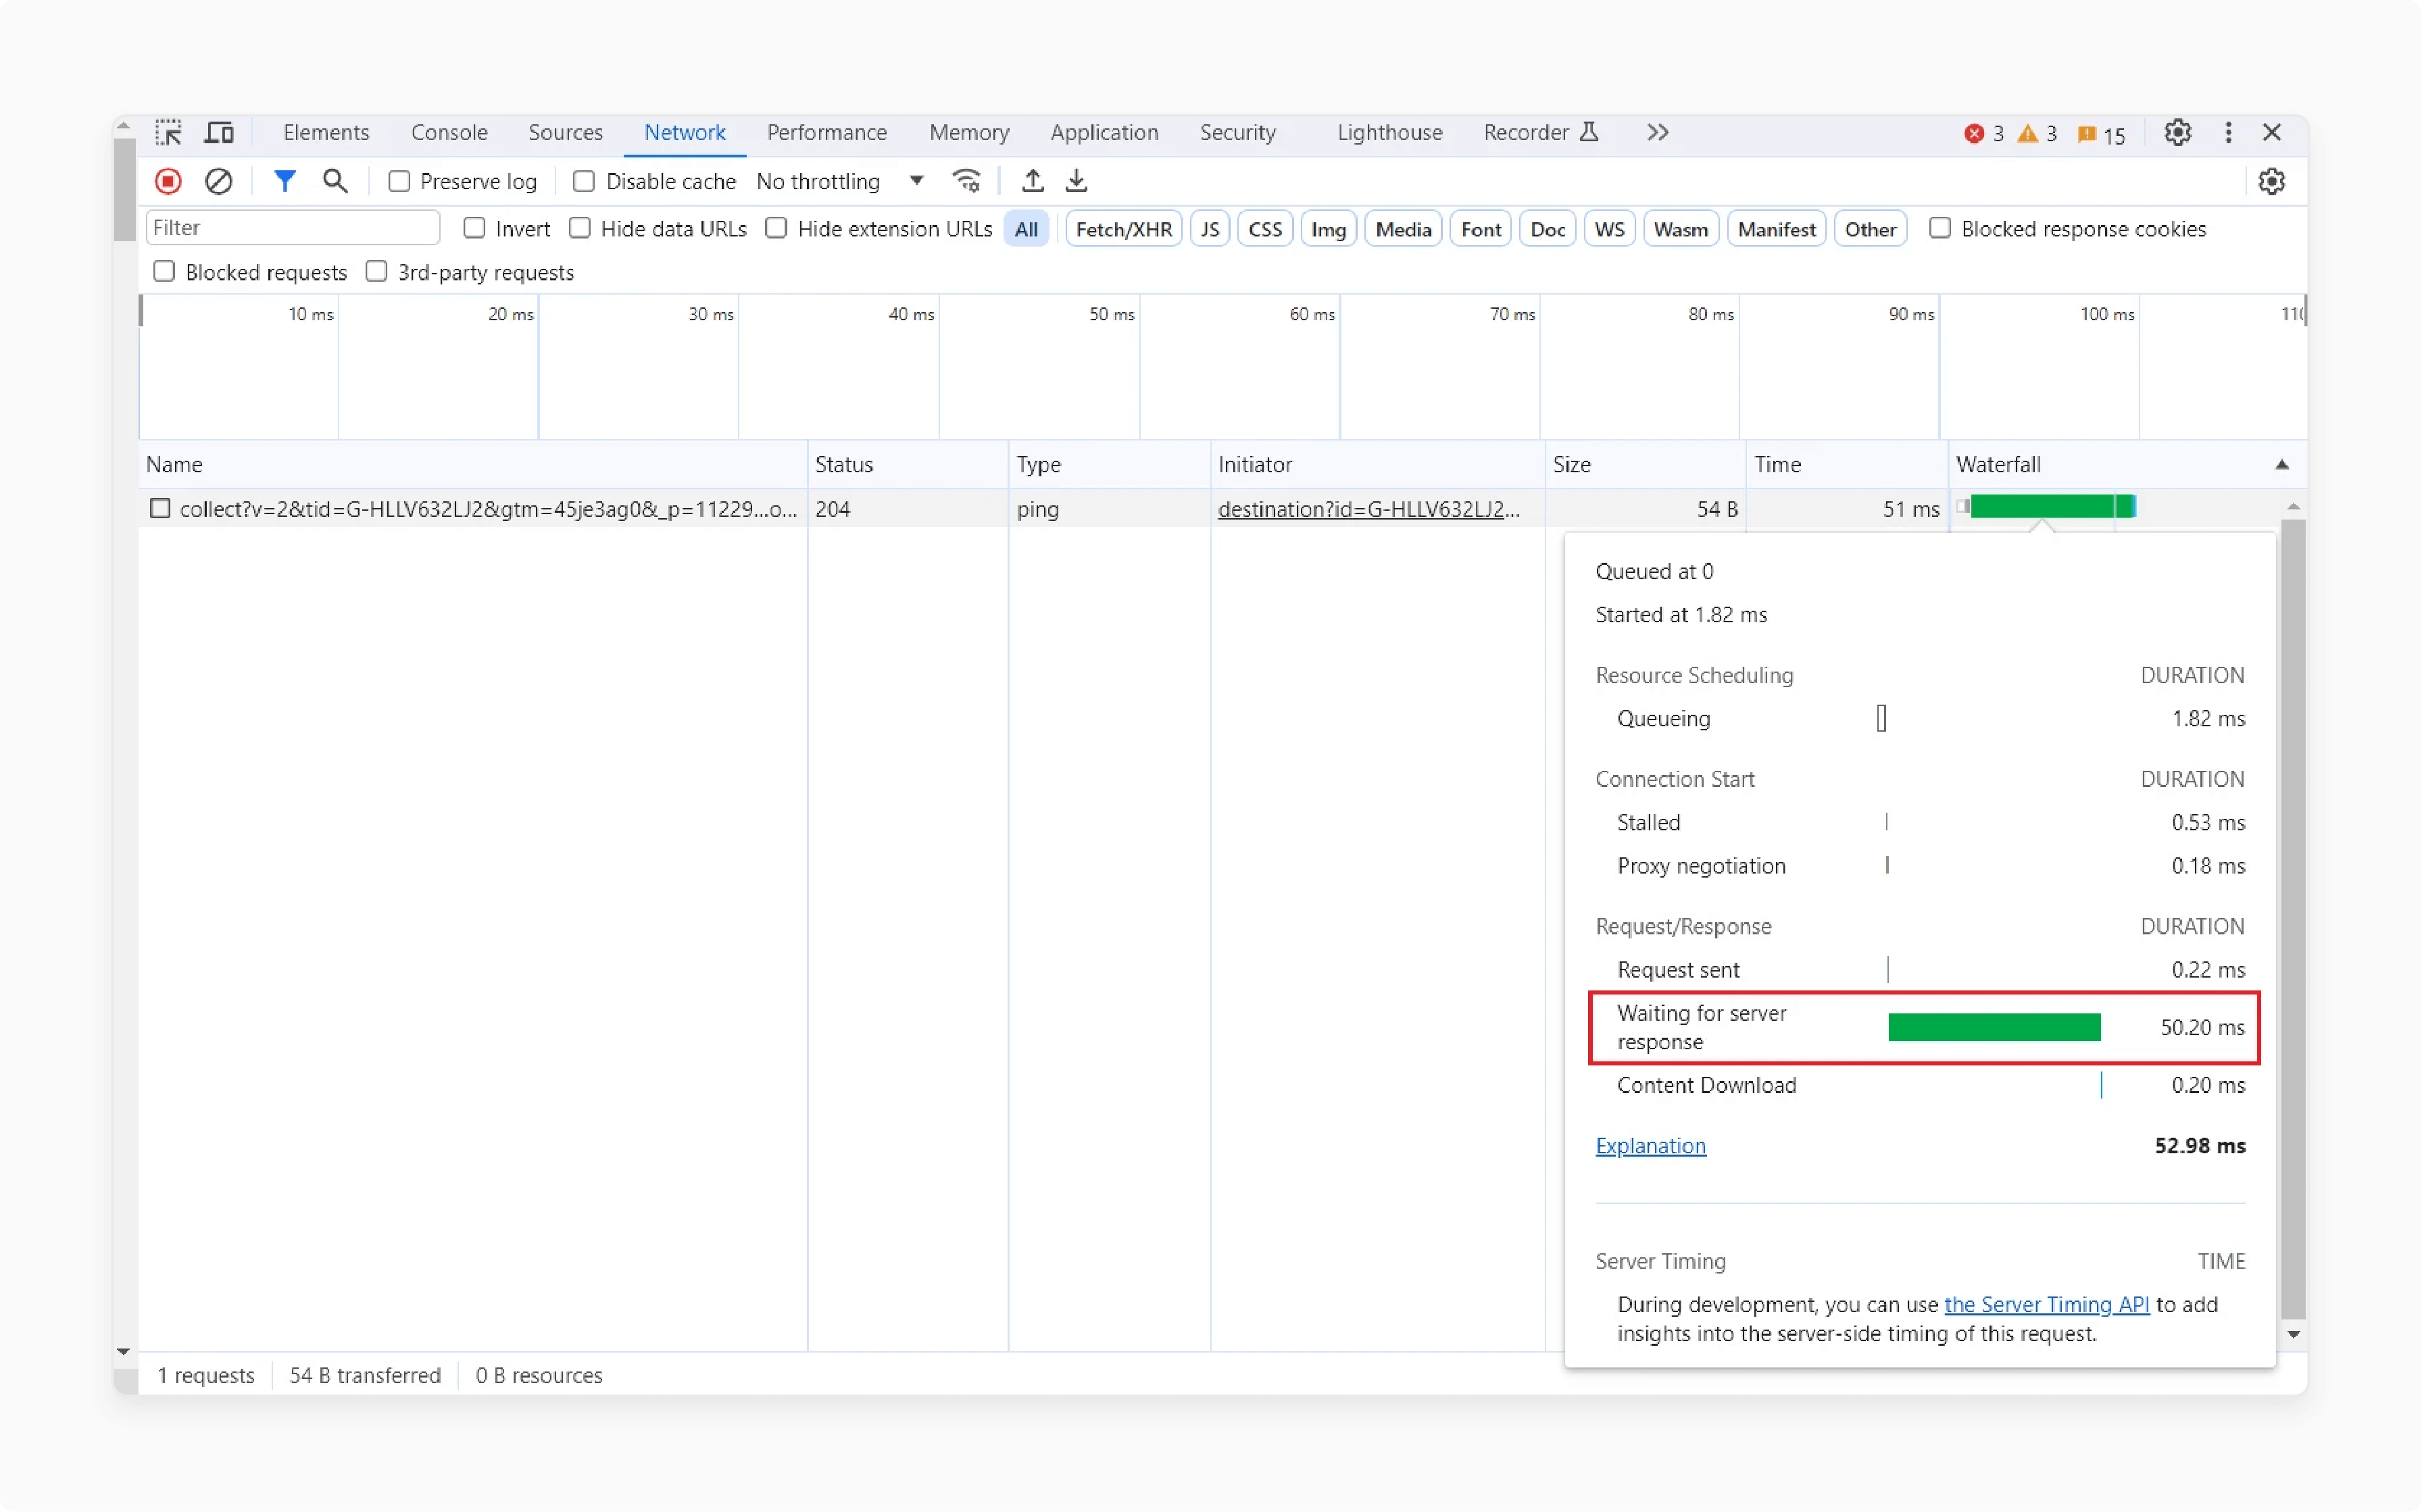Viewport: 2422px width, 1512px height.
Task: Expand more tabs chevron
Action: [x=1657, y=132]
